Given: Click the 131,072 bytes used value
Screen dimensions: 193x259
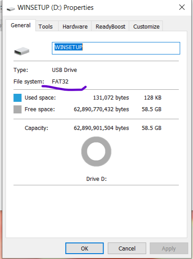Looking at the screenshot, I should [x=111, y=98].
